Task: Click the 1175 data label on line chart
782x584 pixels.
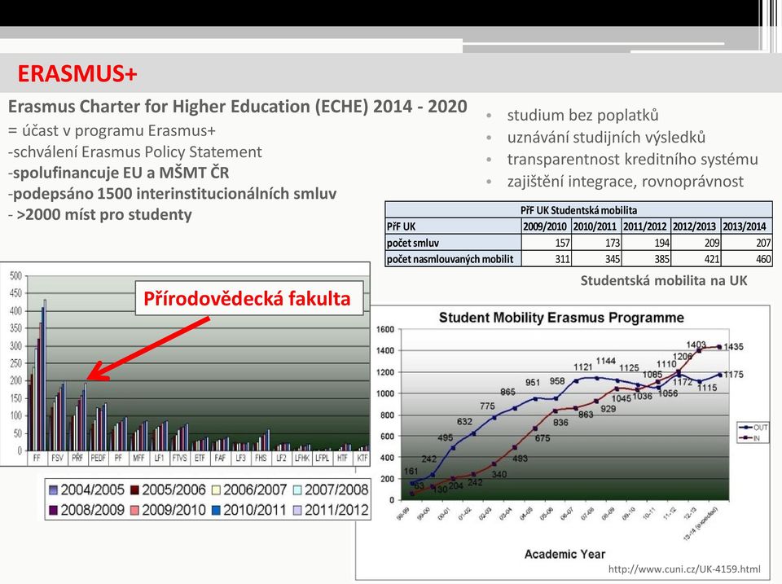Action: click(733, 375)
